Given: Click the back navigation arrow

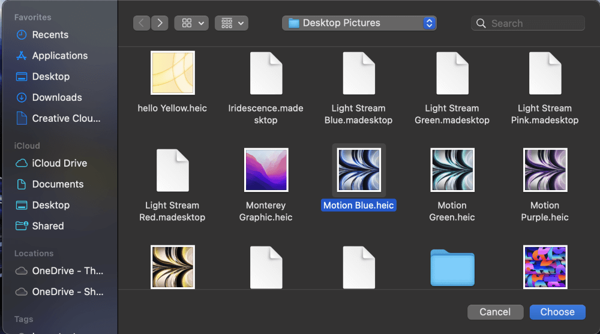Looking at the screenshot, I should (142, 23).
